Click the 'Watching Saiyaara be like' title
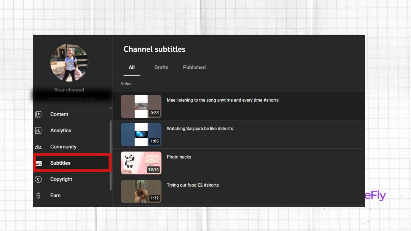Screen dimensions: 411x231 200,129
